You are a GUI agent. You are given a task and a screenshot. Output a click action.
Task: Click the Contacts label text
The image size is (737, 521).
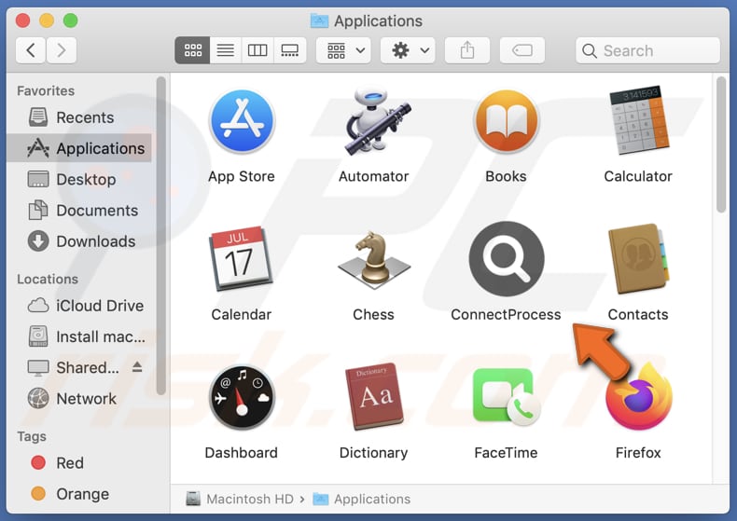[x=638, y=314]
